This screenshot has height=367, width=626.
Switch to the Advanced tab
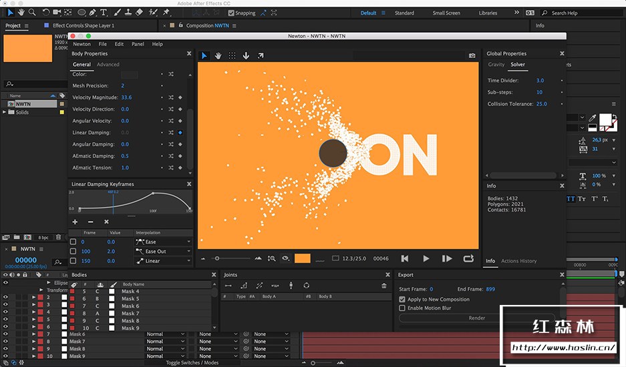[x=108, y=64]
